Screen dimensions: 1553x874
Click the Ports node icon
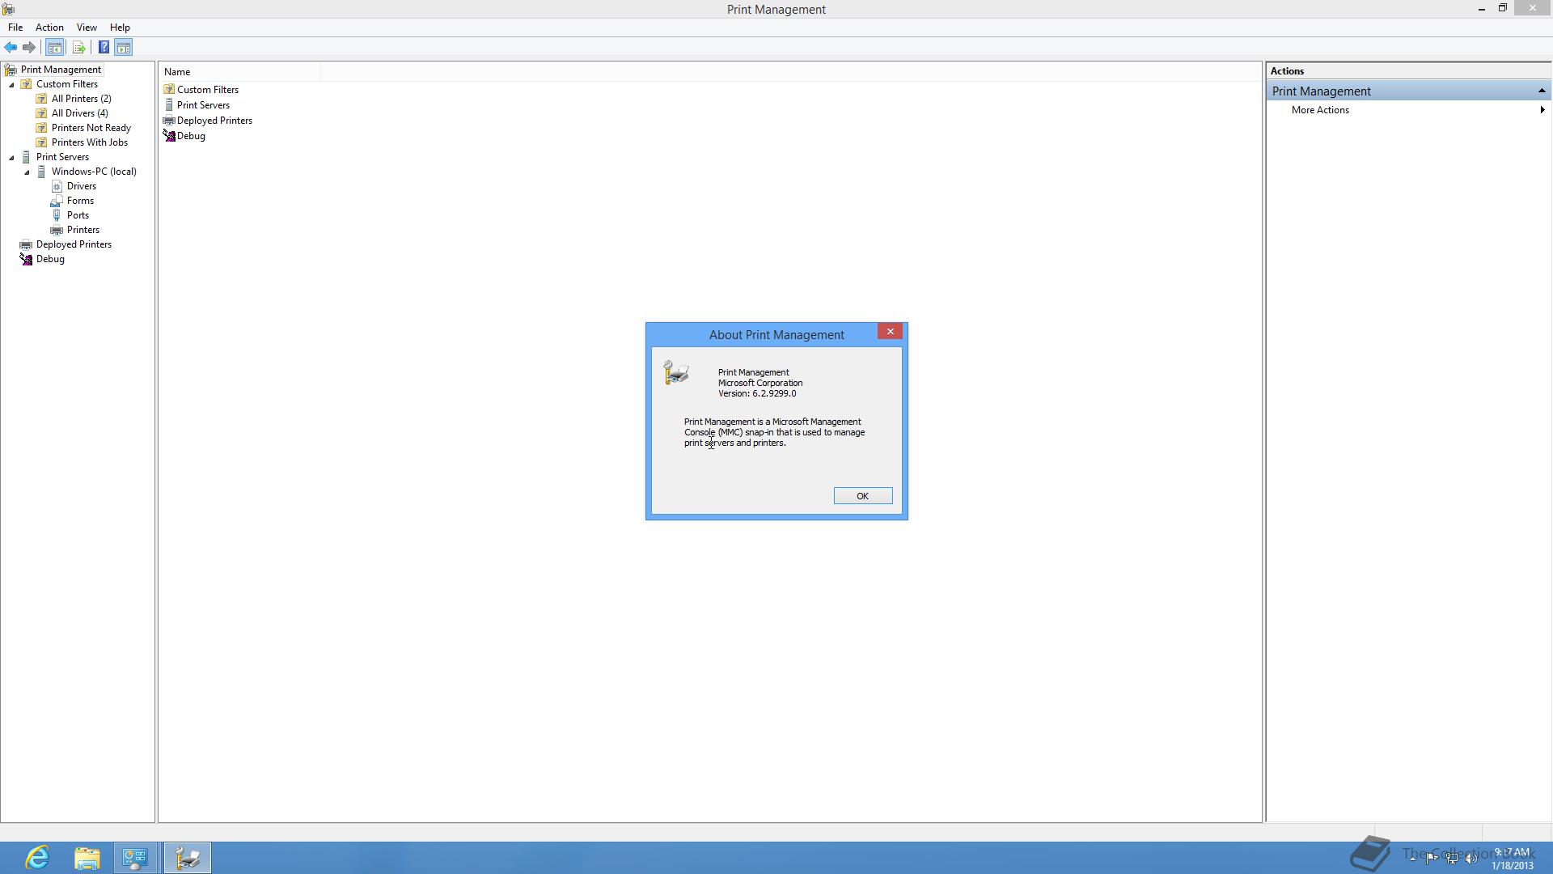coord(57,215)
